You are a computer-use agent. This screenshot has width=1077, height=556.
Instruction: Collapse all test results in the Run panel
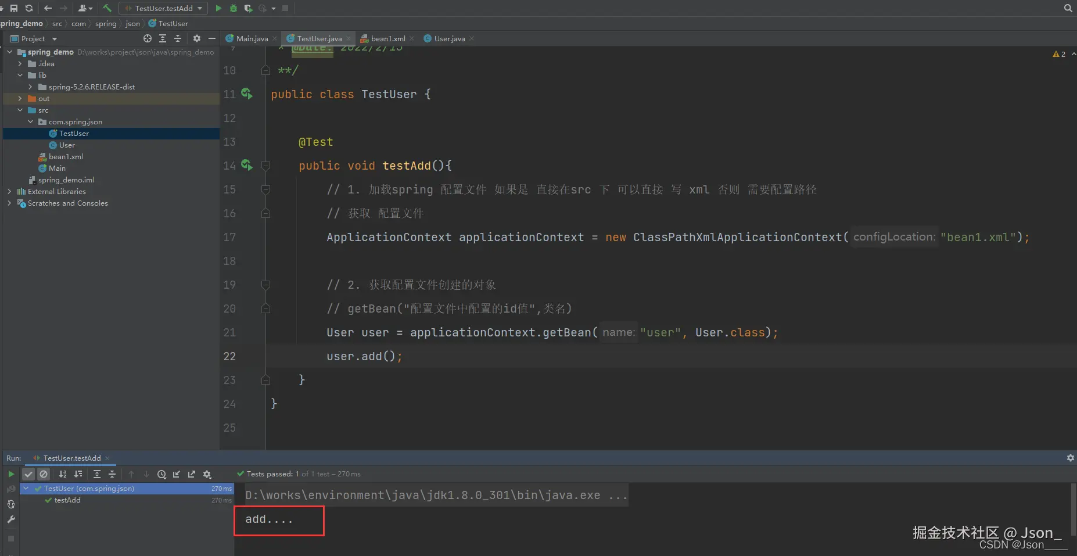tap(112, 474)
